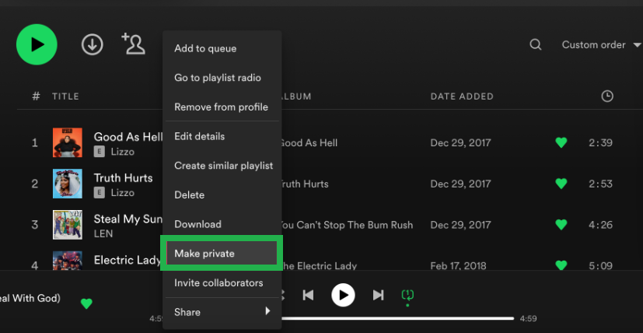This screenshot has height=333, width=643.
Task: Click the playback progress bar
Action: [x=397, y=318]
